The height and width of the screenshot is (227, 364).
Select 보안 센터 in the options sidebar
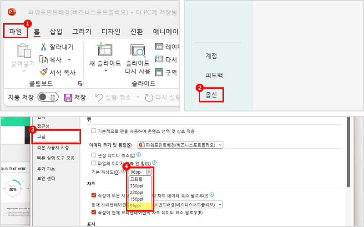pos(46,178)
